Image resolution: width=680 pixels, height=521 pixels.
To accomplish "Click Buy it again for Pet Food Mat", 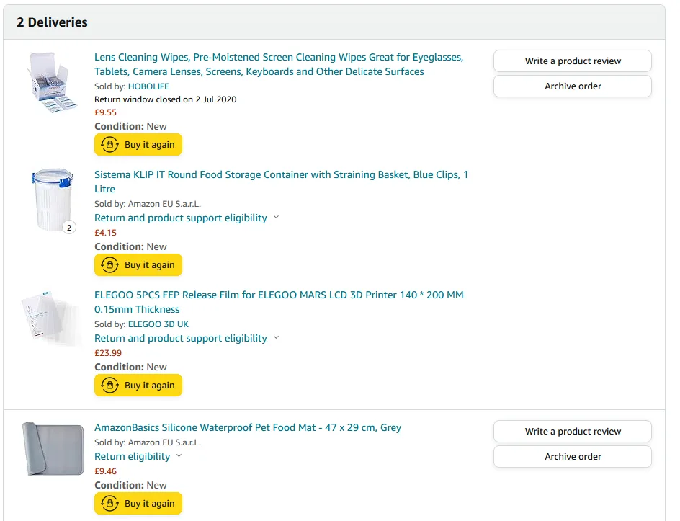I will pos(138,503).
